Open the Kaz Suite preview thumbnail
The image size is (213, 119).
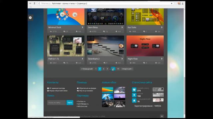tap(145, 17)
